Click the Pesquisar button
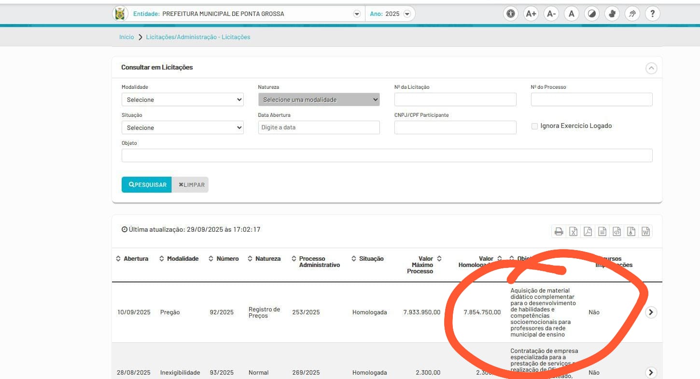Screen dimensions: 700x379 pyautogui.click(x=147, y=185)
